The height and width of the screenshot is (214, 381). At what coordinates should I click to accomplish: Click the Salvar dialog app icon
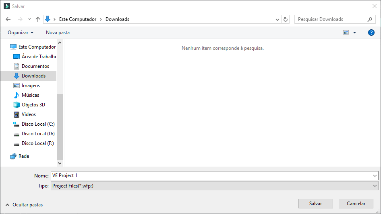7,6
